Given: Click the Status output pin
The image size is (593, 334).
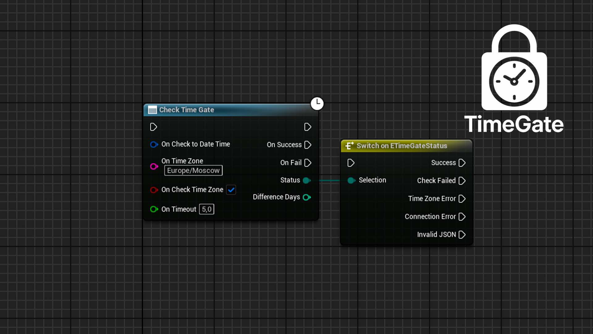Looking at the screenshot, I should coord(307,180).
